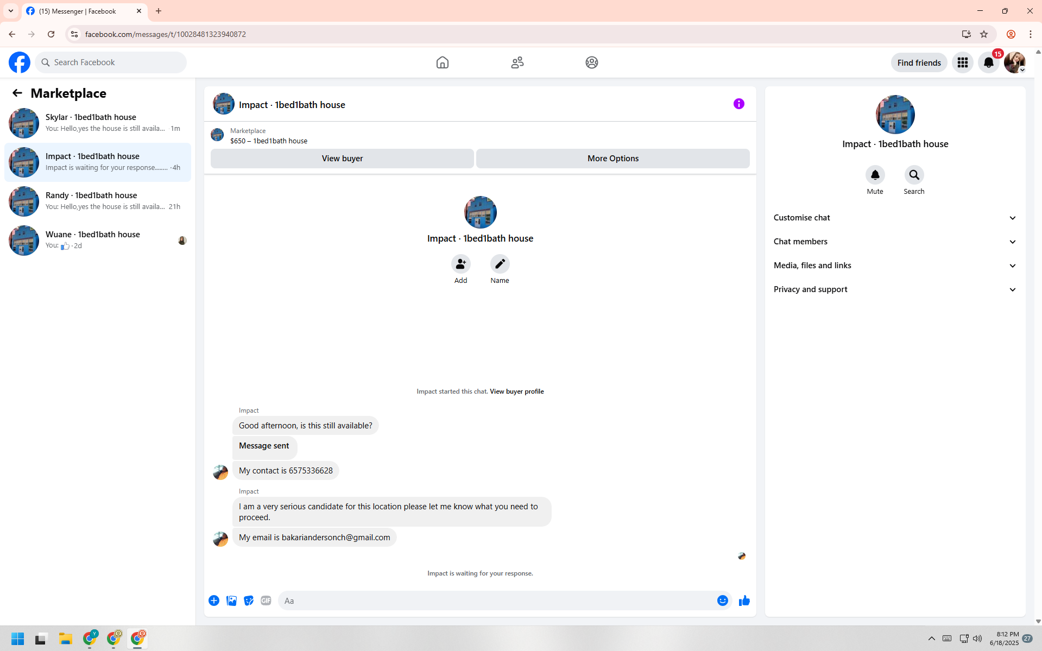The height and width of the screenshot is (651, 1042).
Task: Open the View buyer profile link
Action: 517,391
